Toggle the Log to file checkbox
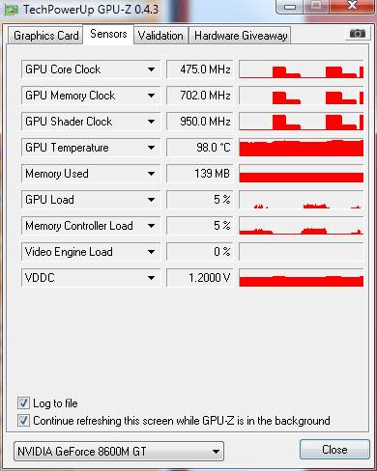This screenshot has height=471, width=377. click(x=23, y=403)
